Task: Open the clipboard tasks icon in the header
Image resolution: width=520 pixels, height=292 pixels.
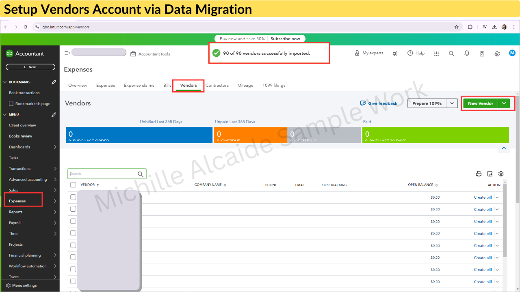Action: click(482, 54)
